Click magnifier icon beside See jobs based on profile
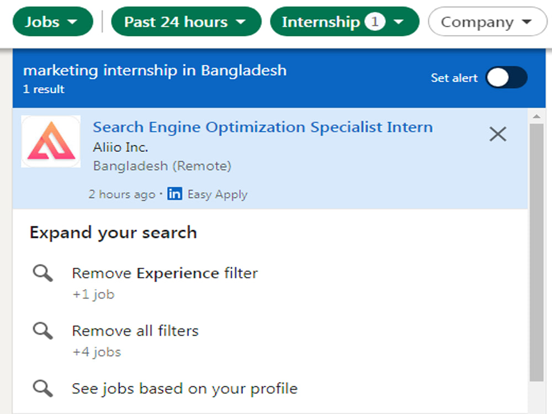Screen dimensions: 552x414 pos(43,389)
